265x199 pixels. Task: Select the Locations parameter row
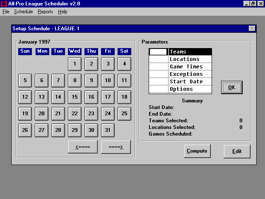[190, 59]
